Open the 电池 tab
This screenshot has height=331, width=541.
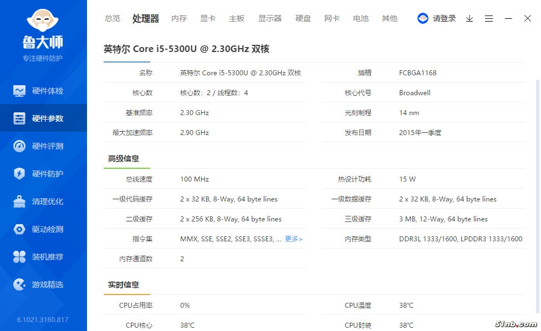point(360,18)
